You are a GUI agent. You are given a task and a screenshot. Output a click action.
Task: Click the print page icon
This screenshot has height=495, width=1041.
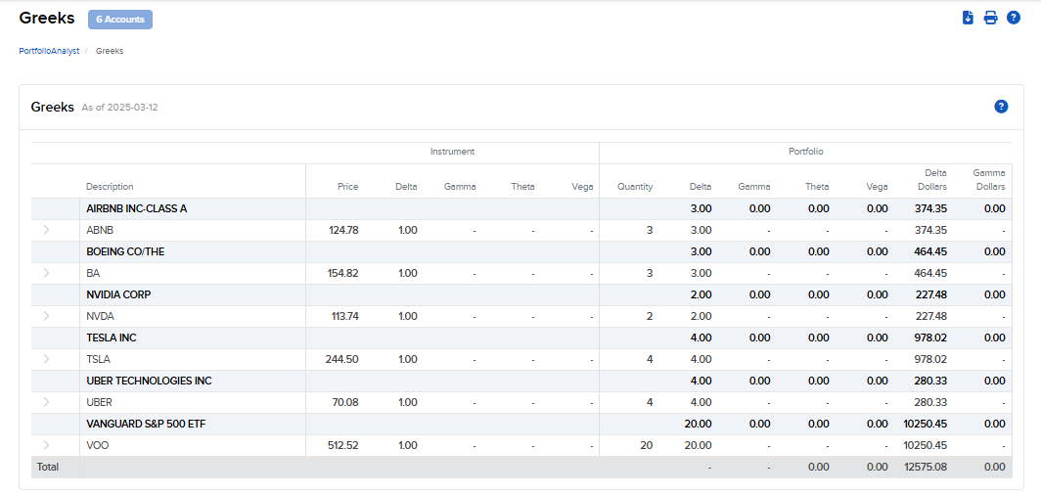[990, 18]
